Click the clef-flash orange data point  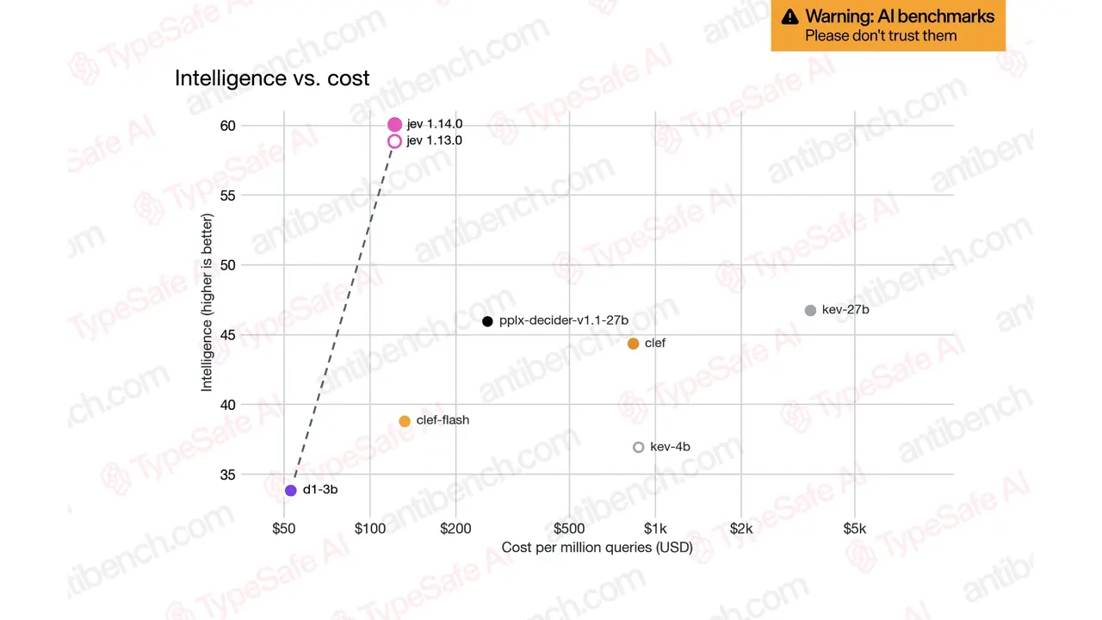point(405,421)
